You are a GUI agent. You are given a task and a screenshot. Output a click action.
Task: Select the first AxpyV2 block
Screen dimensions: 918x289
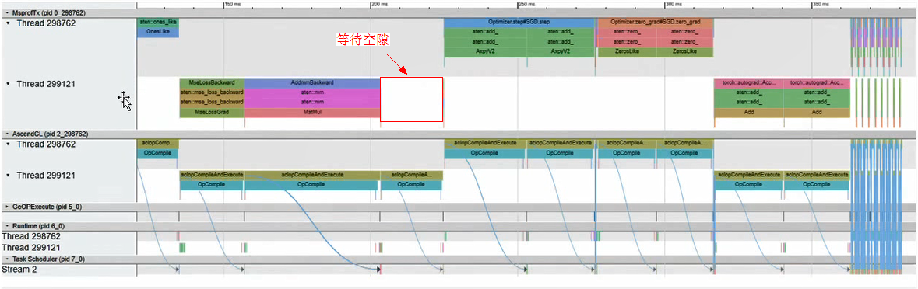pyautogui.click(x=485, y=51)
